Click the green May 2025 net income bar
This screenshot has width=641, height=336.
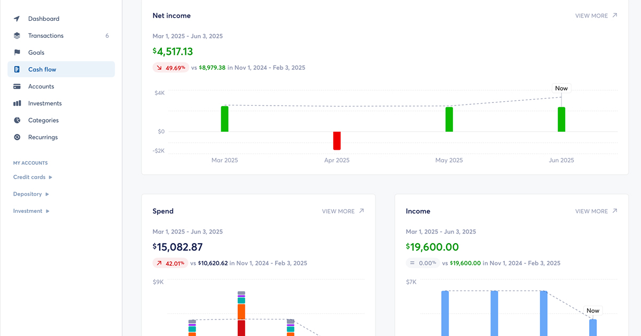[x=449, y=119]
